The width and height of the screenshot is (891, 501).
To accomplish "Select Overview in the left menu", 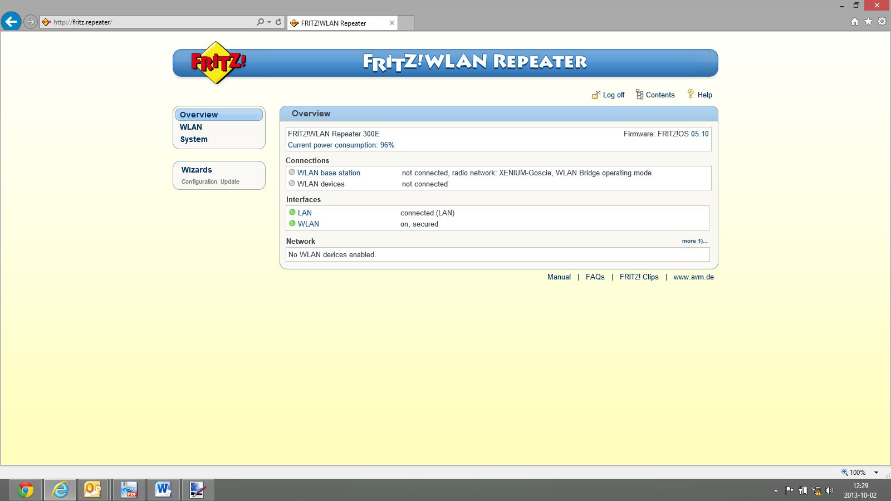I will (219, 115).
